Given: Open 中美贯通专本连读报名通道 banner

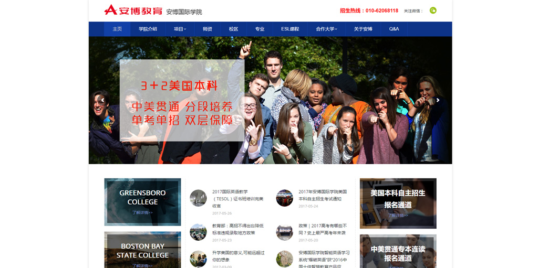Looking at the screenshot, I should pyautogui.click(x=398, y=252).
